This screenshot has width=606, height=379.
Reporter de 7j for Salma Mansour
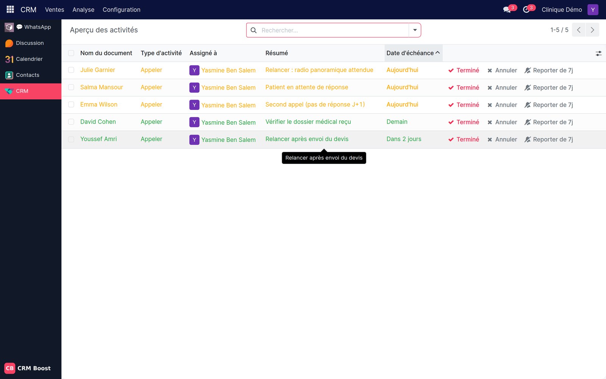tap(549, 88)
